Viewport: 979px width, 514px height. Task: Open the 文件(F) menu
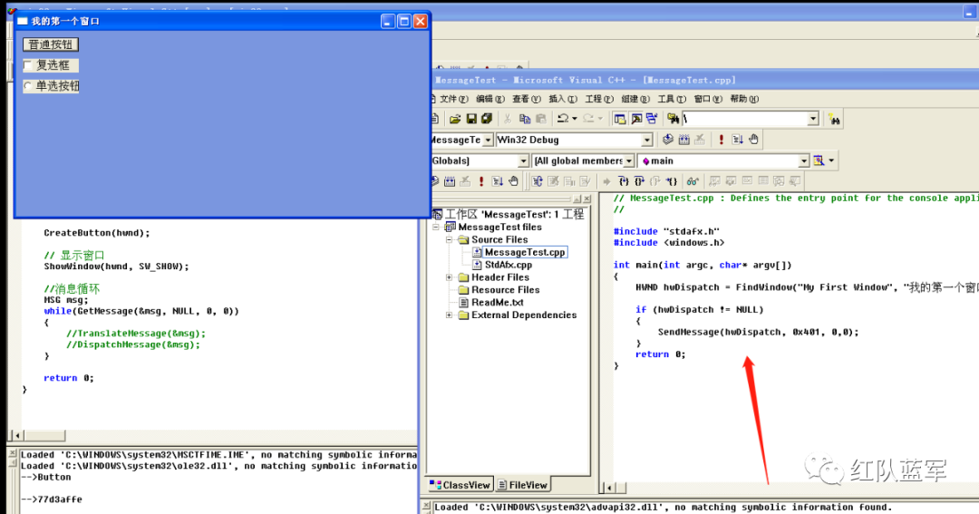(x=453, y=99)
